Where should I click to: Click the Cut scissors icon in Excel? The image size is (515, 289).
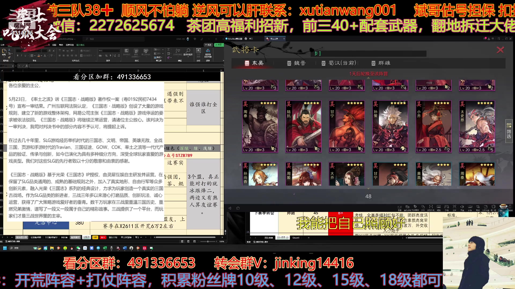[x=9, y=50]
